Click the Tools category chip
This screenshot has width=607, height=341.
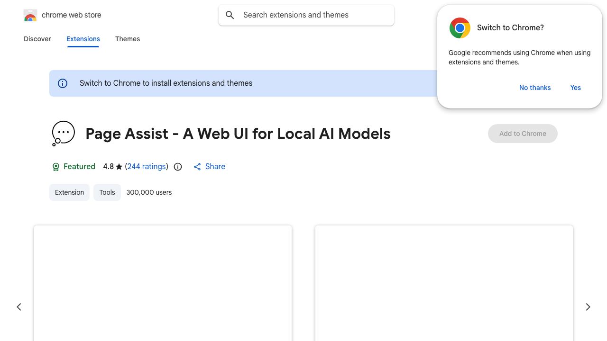point(107,192)
